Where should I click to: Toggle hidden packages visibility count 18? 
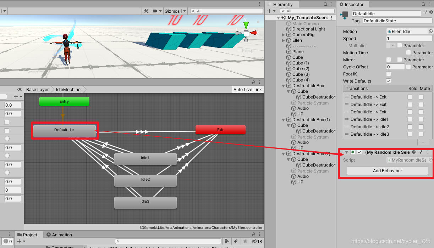coord(257,241)
